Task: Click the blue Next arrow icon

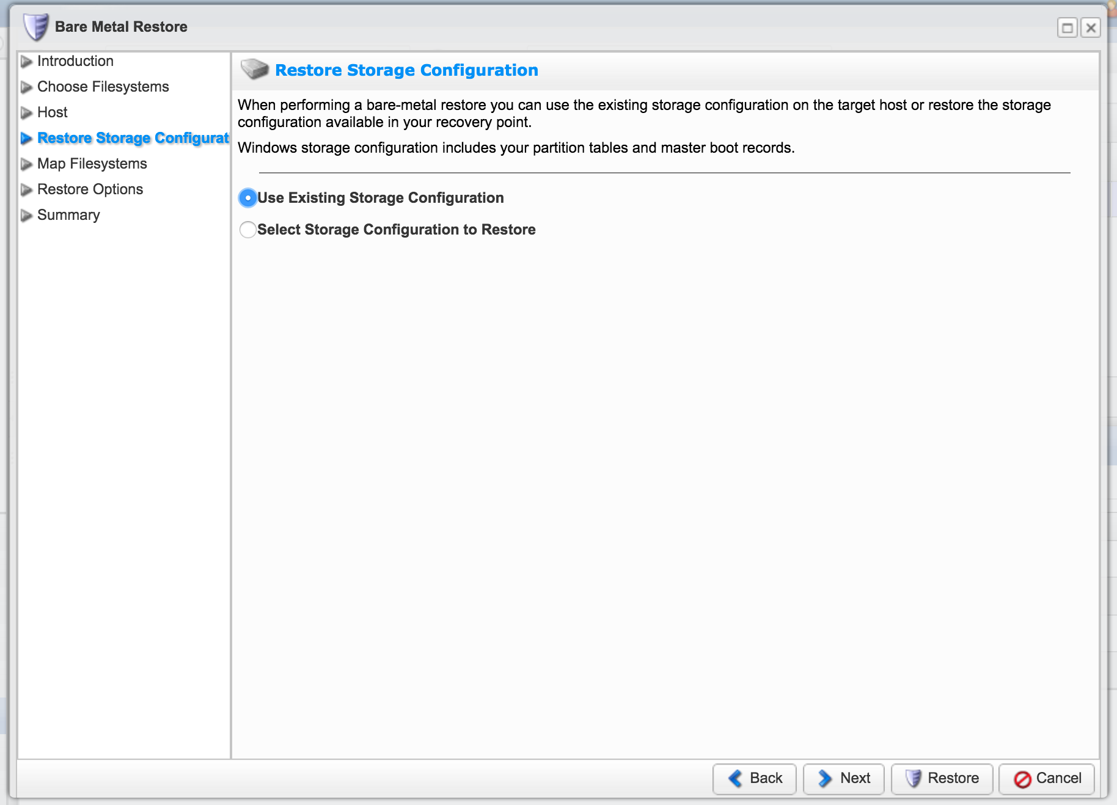Action: [x=825, y=778]
